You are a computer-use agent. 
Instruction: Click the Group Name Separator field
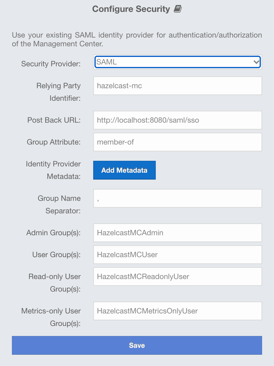pos(177,198)
